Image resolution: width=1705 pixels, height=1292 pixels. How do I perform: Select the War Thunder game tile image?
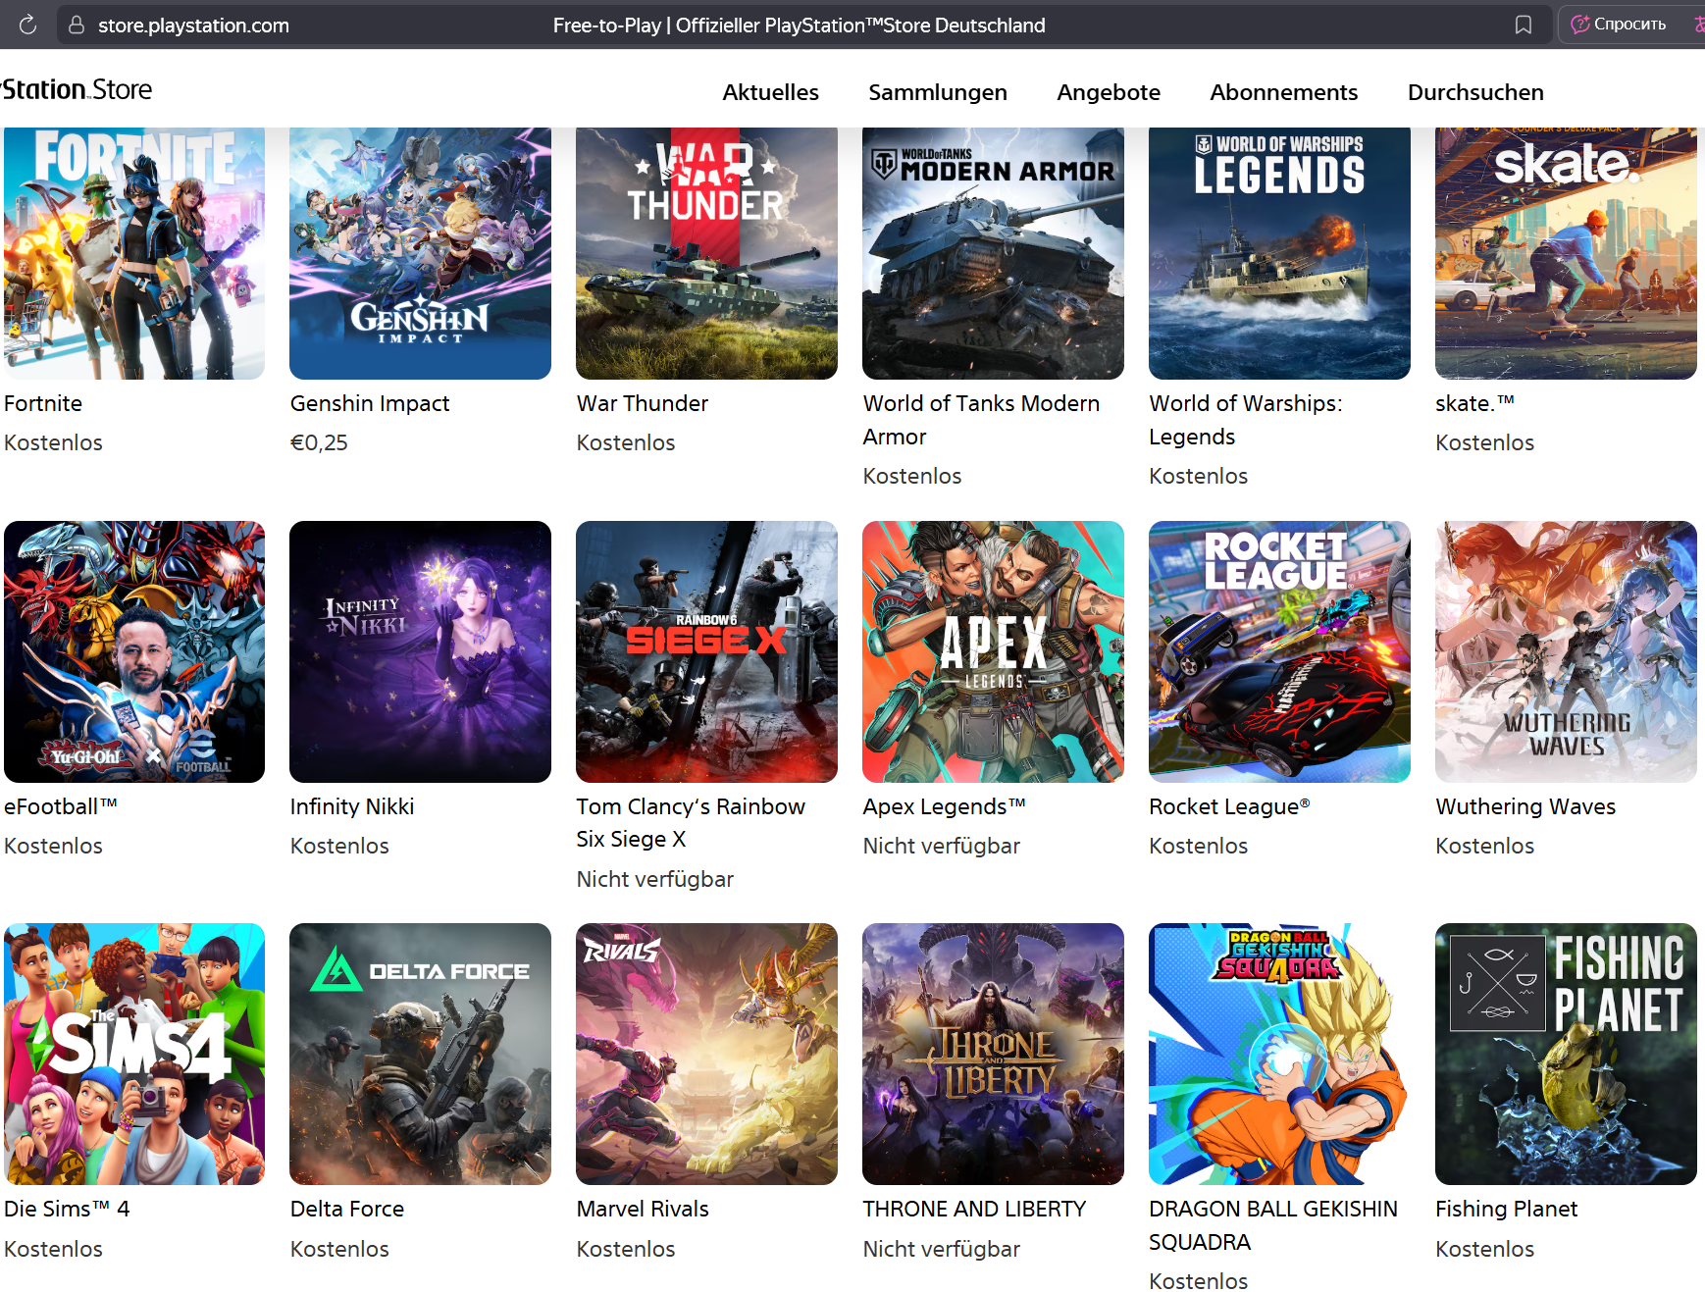(x=706, y=253)
